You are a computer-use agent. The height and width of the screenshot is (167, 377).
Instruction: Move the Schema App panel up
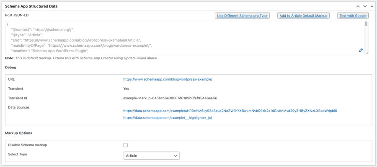coord(357,6)
